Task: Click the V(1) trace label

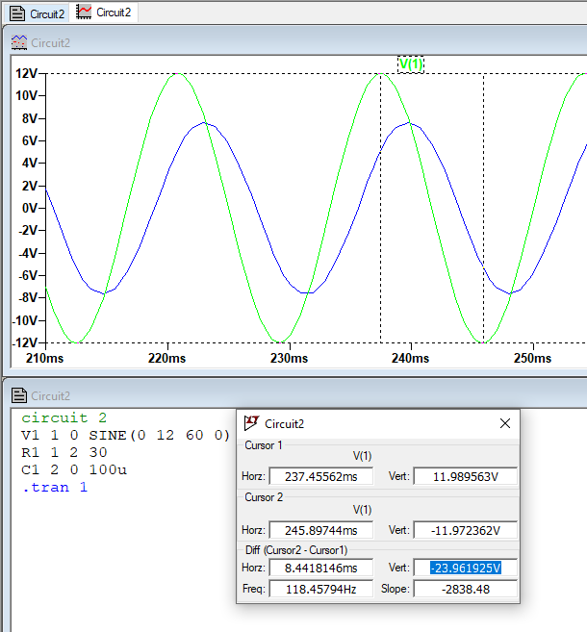Action: click(x=411, y=63)
